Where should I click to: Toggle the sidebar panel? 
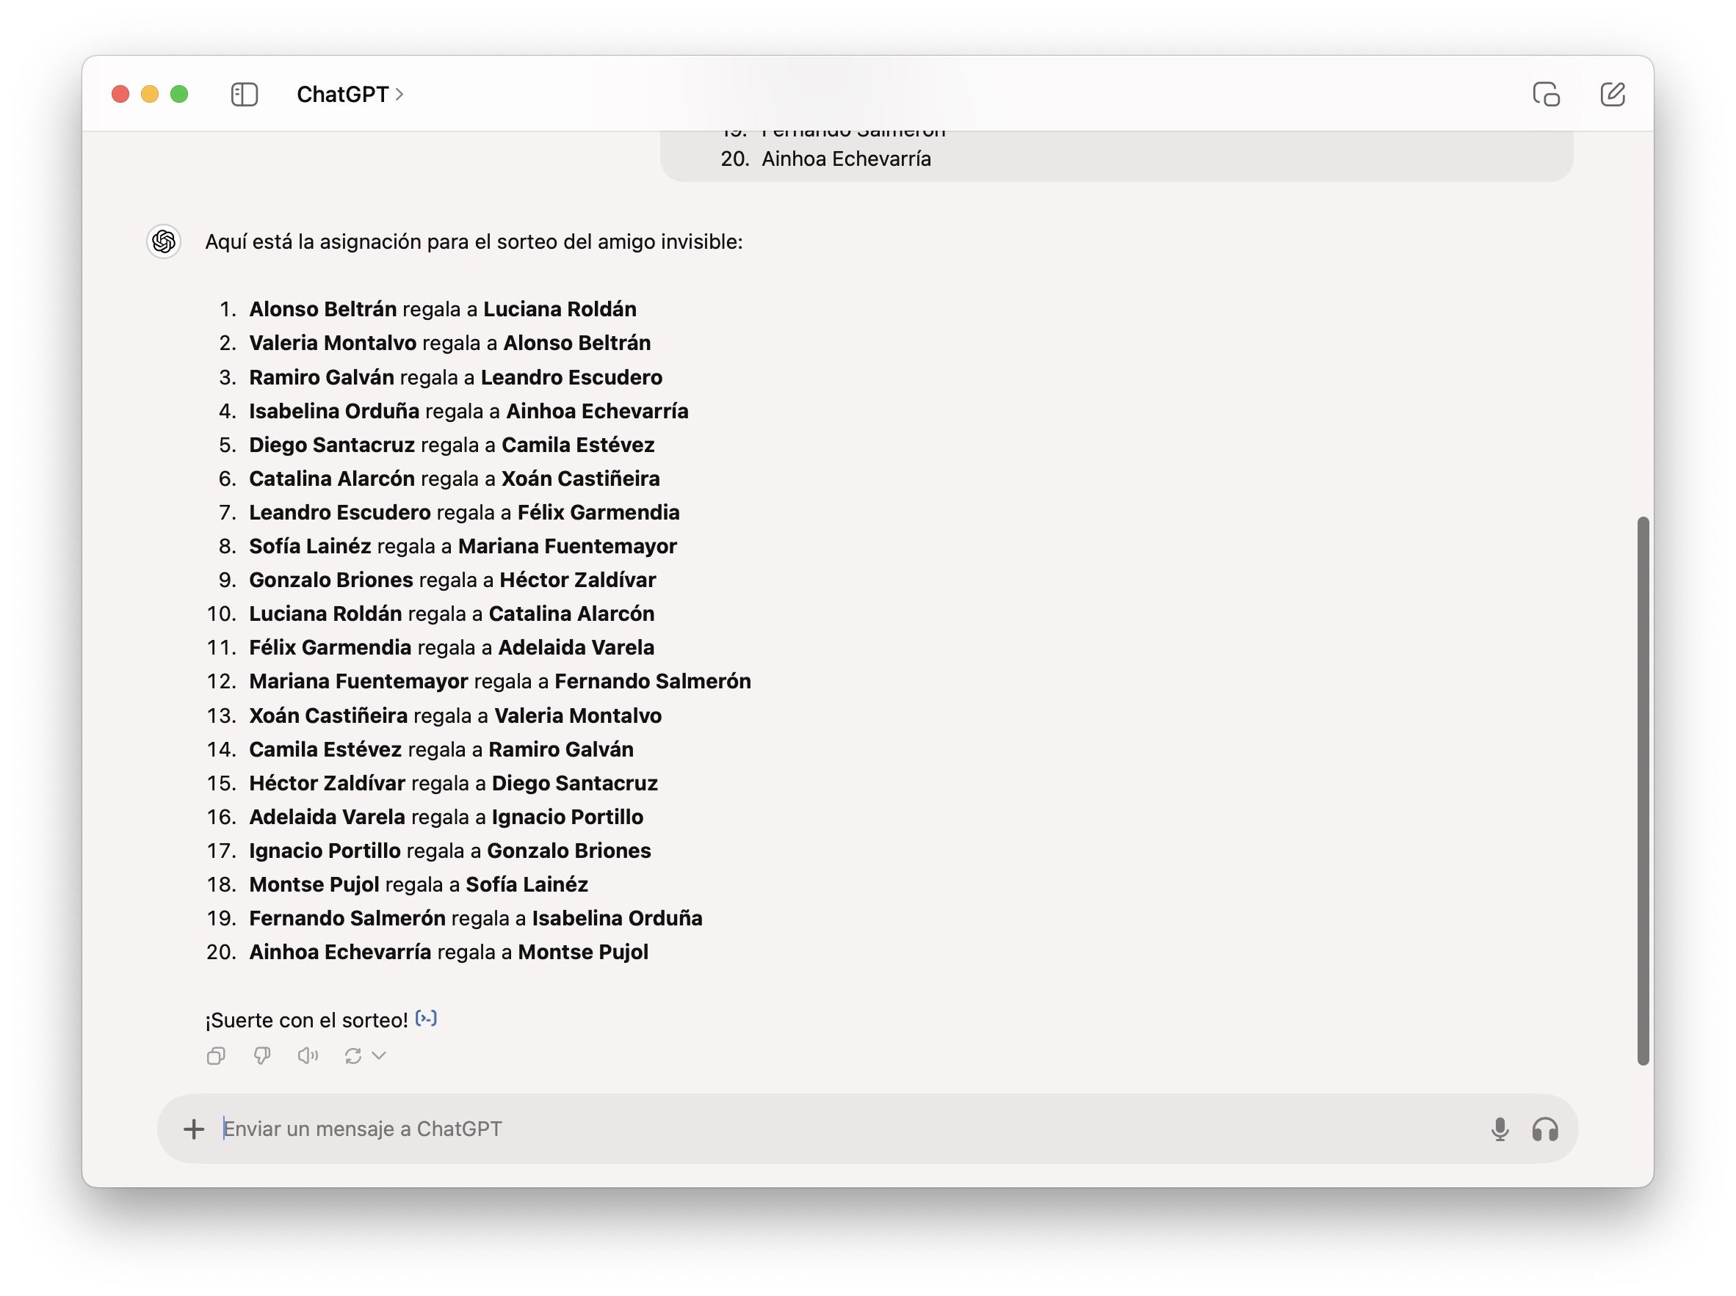click(x=244, y=94)
